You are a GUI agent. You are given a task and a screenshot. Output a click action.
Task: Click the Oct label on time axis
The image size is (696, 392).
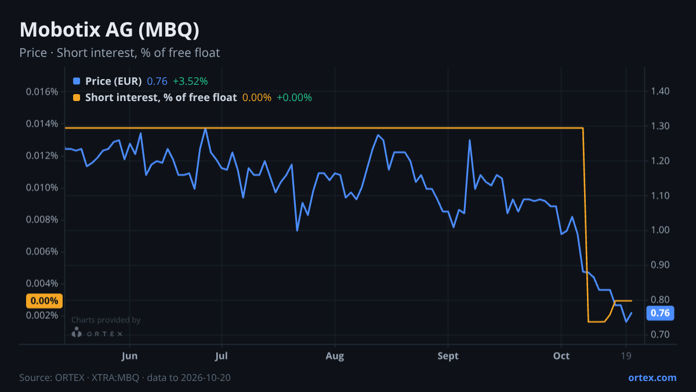click(x=561, y=356)
